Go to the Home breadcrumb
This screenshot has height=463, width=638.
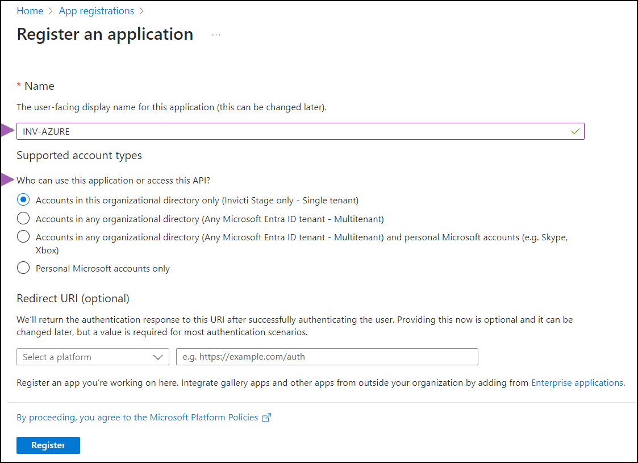click(x=30, y=11)
